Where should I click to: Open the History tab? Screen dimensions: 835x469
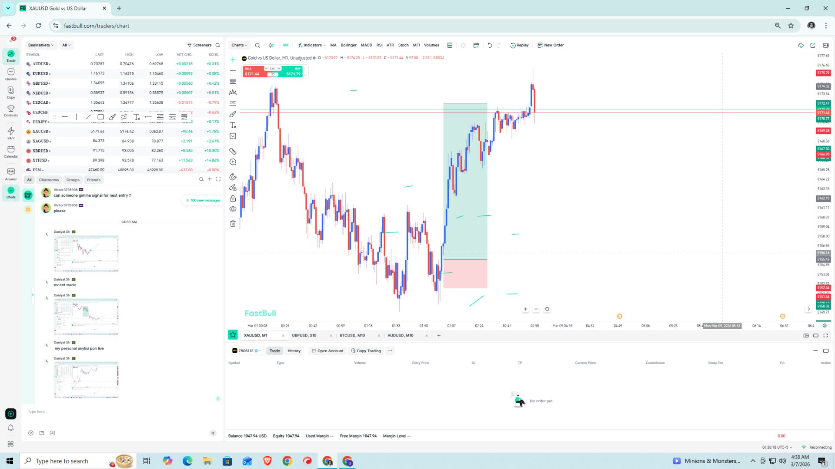coord(294,351)
